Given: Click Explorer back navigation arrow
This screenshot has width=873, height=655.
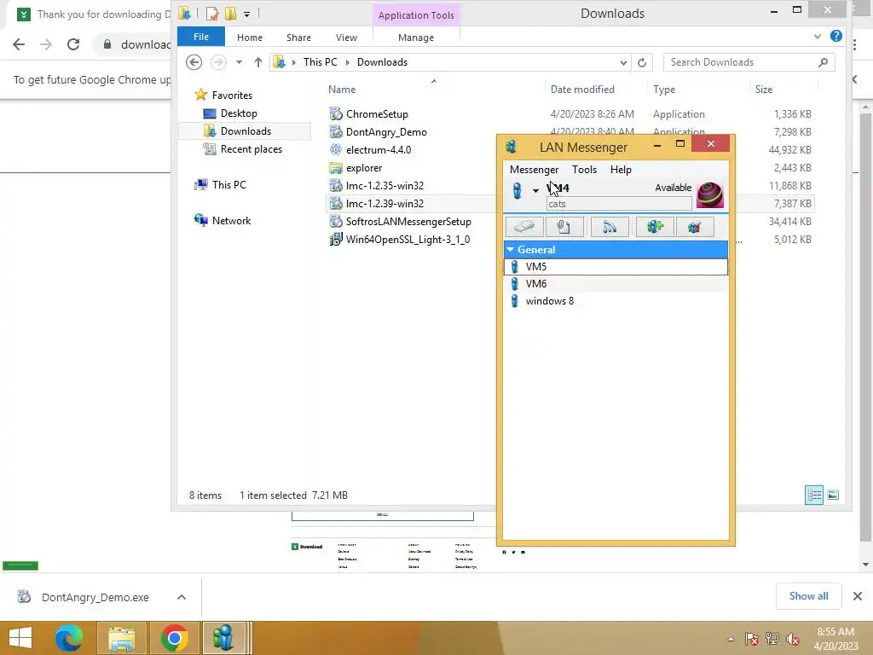Looking at the screenshot, I should coord(194,61).
